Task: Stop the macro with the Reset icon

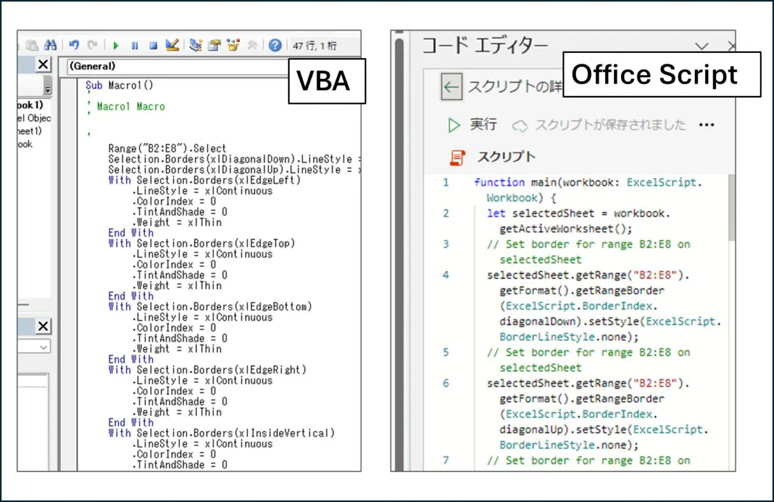Action: point(152,45)
